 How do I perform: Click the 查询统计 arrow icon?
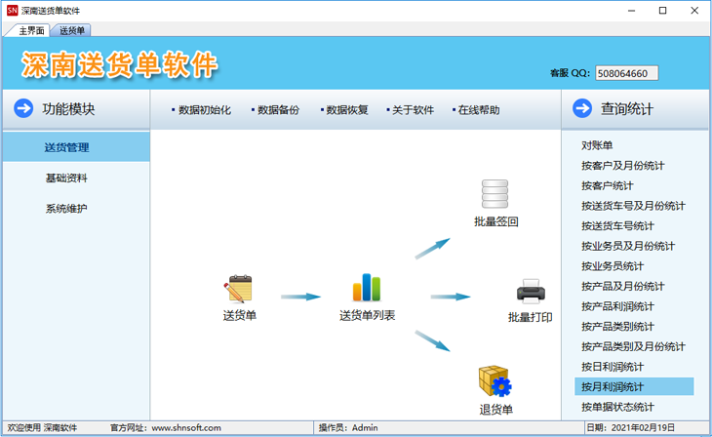click(582, 108)
